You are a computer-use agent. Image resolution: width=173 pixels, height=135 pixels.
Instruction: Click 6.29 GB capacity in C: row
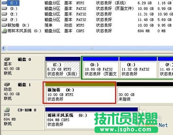[x=145, y=3]
